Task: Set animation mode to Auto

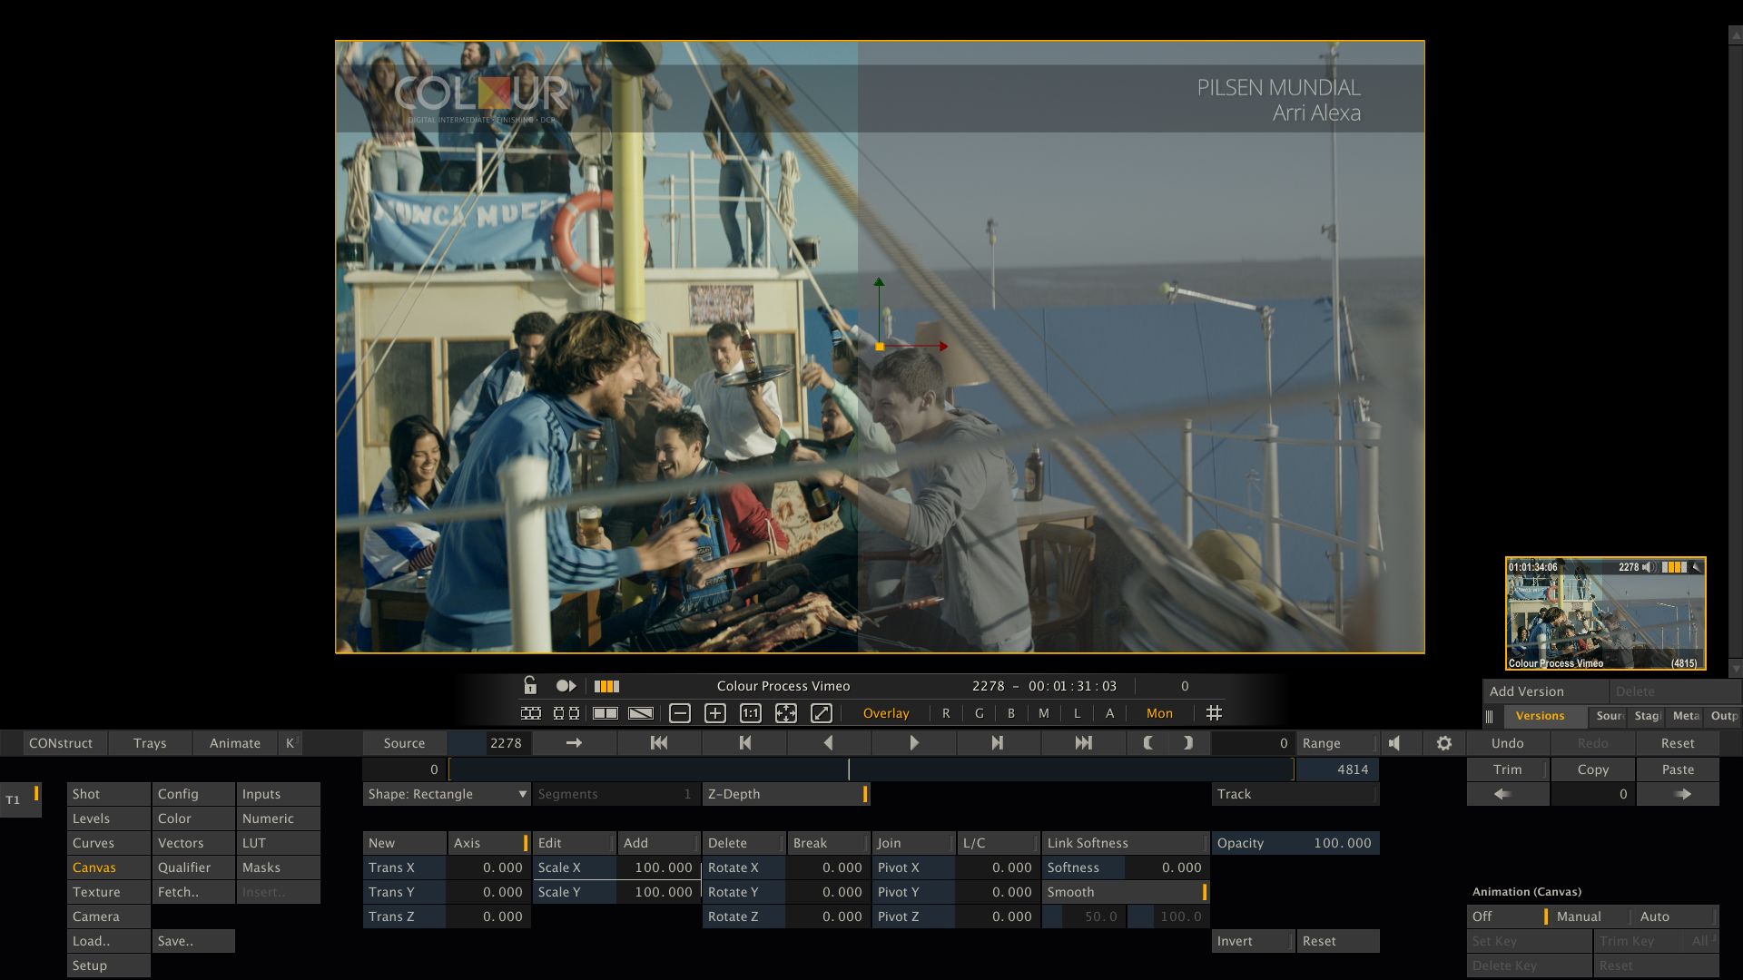Action: tap(1676, 916)
